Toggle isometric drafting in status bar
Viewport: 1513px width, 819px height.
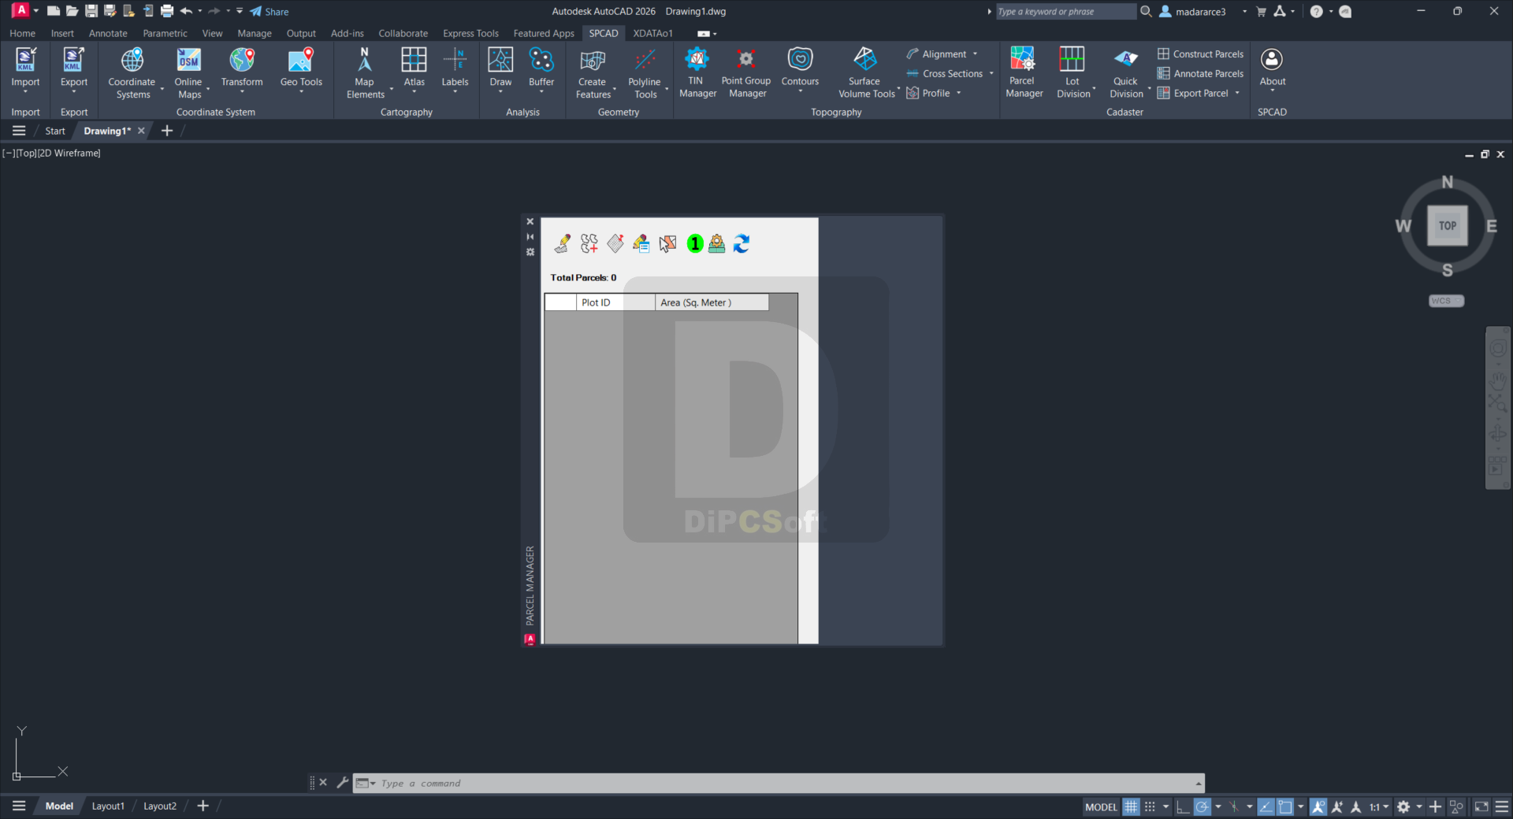tap(1234, 806)
